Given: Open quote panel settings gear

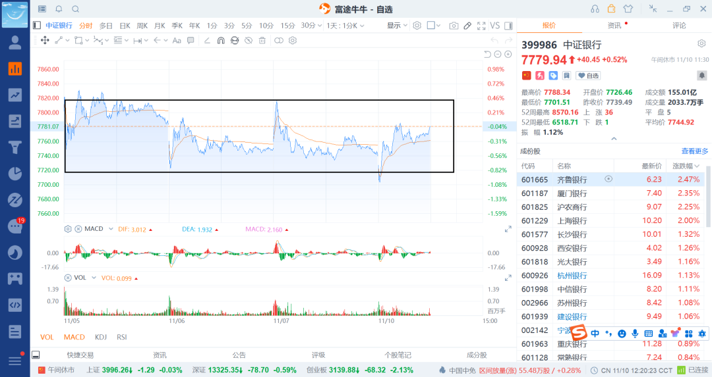Looking at the screenshot, I should point(701,43).
